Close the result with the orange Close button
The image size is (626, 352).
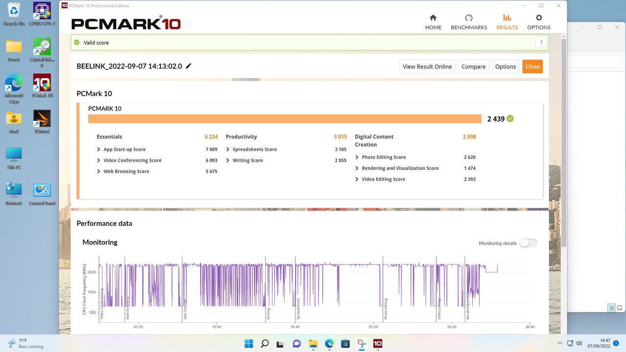tap(533, 66)
